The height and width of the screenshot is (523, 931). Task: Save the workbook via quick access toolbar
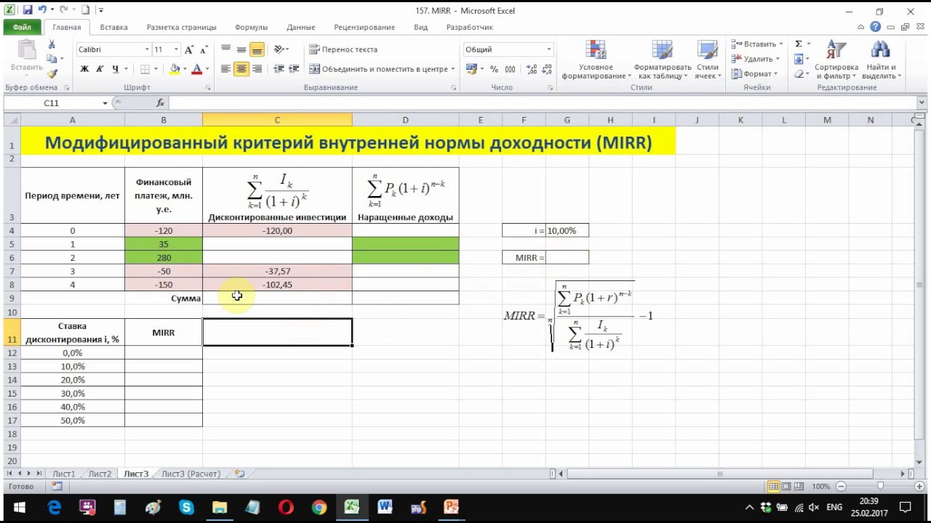click(x=27, y=10)
